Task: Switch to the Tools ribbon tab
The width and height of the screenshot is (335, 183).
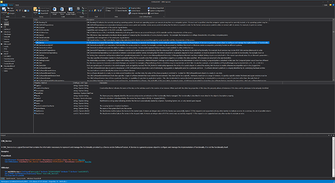Action: [x=17, y=5]
